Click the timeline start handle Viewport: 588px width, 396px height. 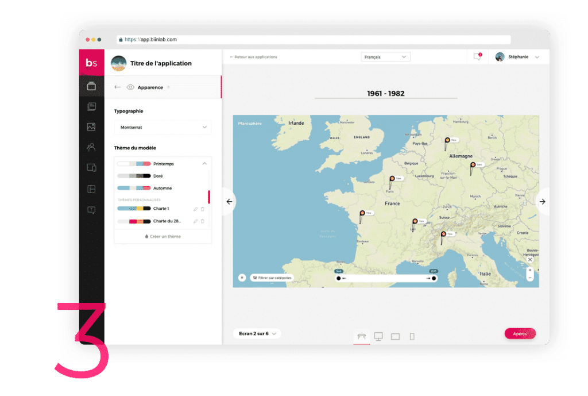(339, 279)
